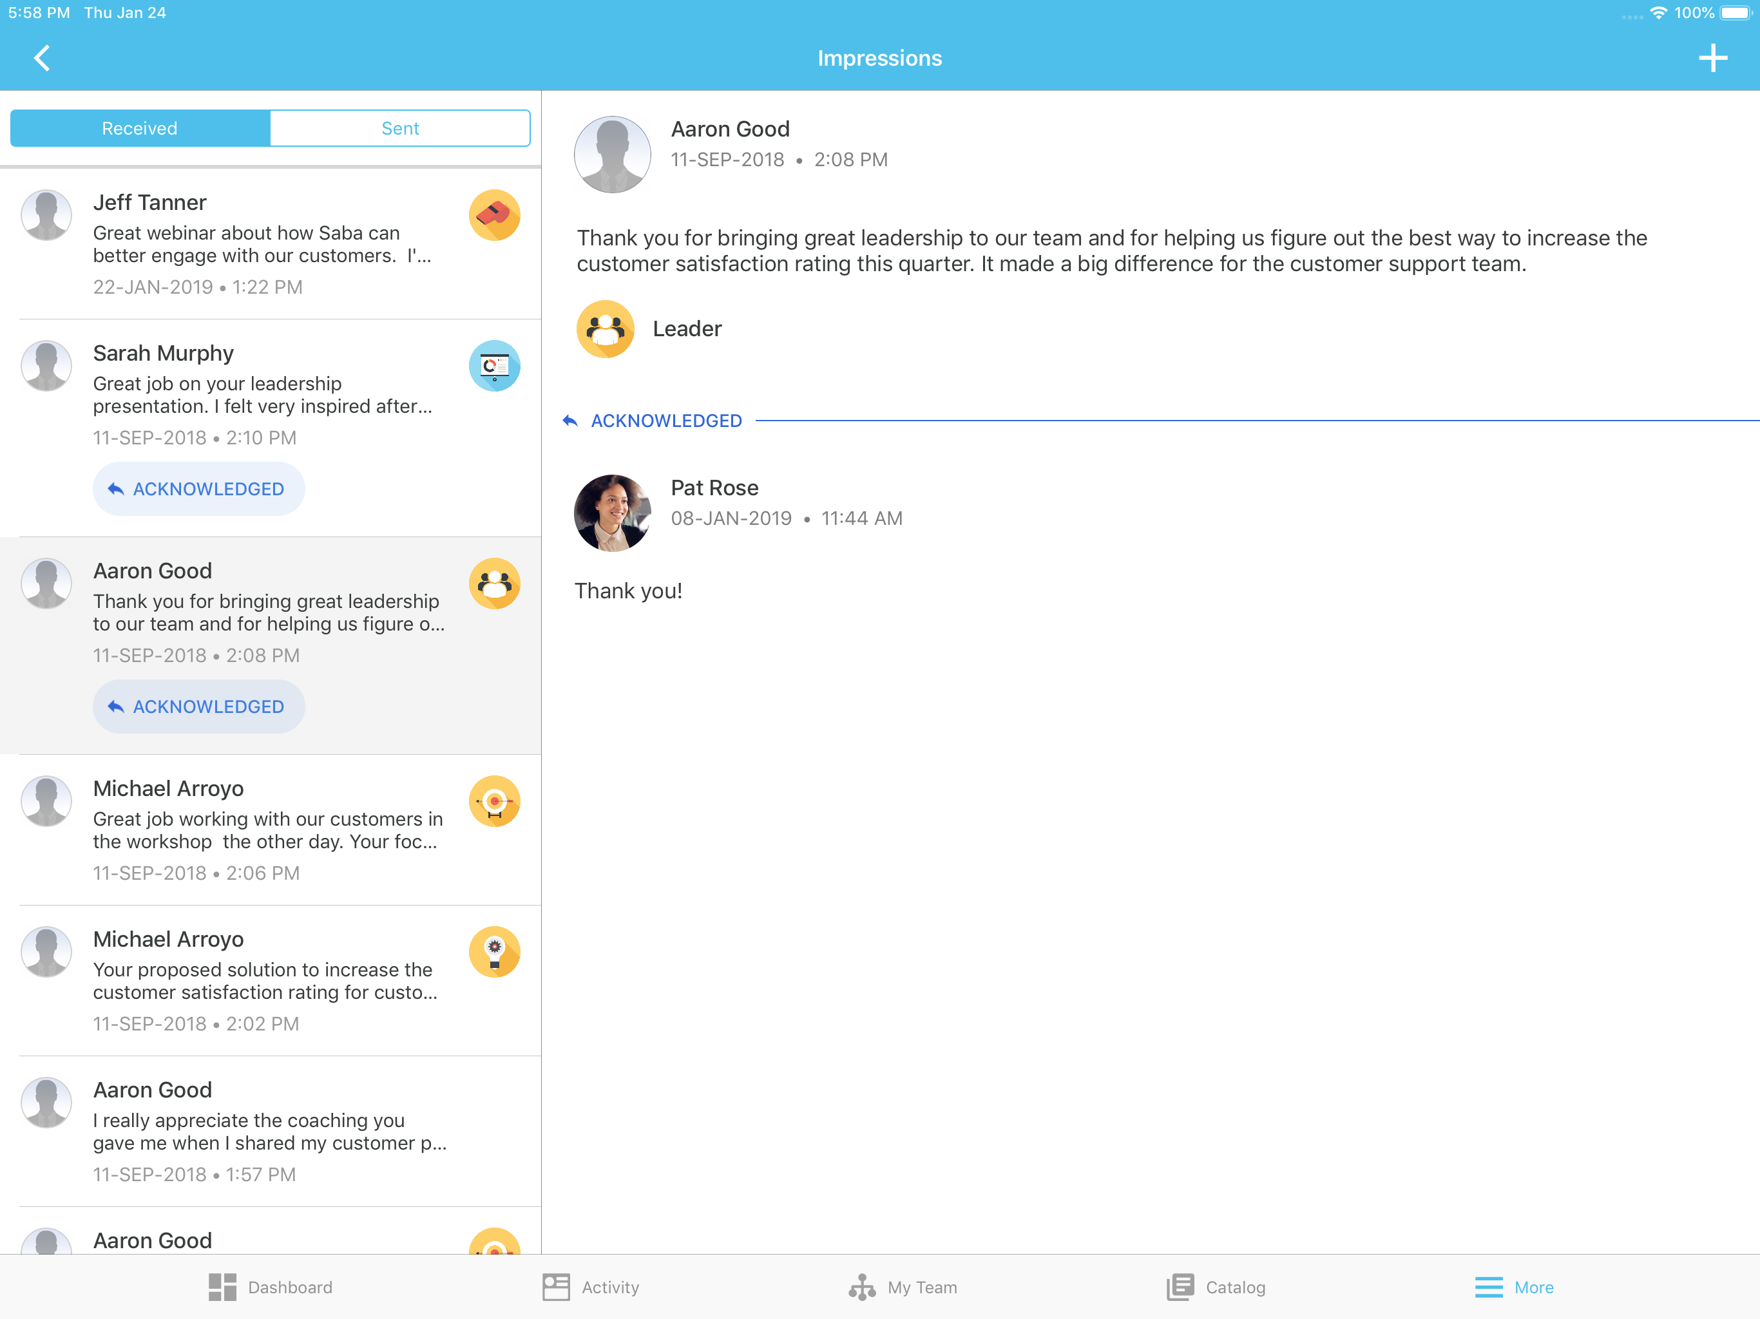This screenshot has width=1760, height=1319.
Task: Tap the back arrow in header
Action: pos(42,58)
